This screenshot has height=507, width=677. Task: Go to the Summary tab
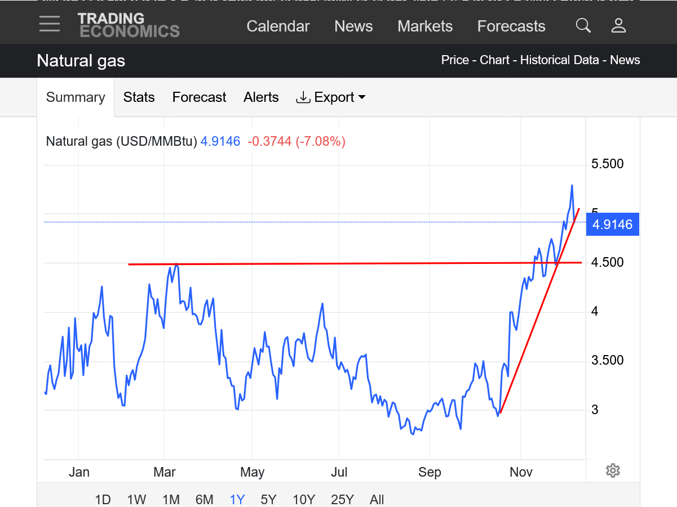[x=76, y=97]
